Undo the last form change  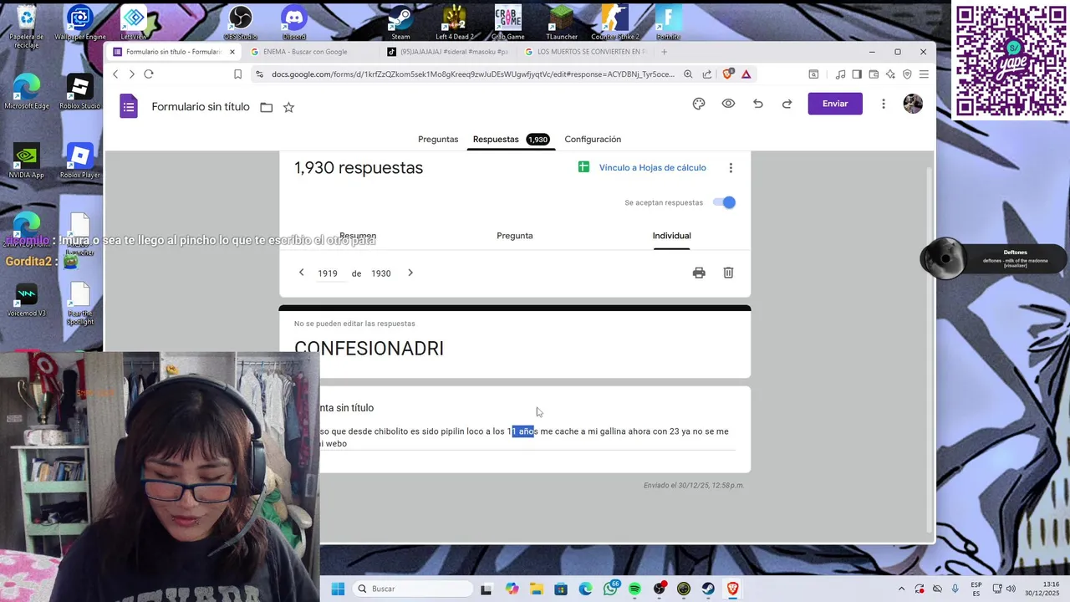(x=758, y=104)
